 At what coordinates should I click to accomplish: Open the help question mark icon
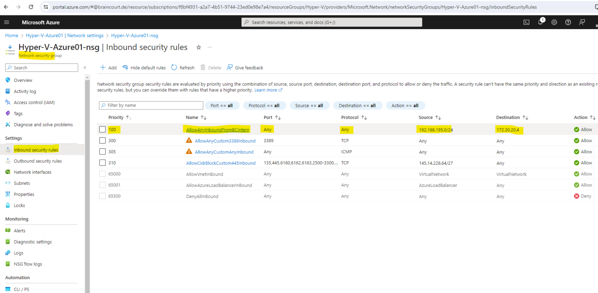coord(568,22)
